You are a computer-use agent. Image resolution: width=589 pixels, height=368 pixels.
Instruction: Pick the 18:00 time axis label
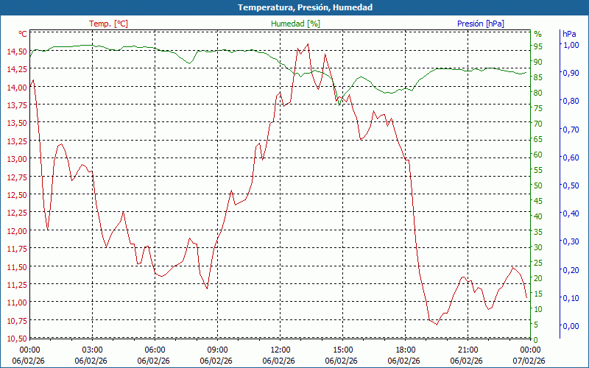tap(405, 350)
